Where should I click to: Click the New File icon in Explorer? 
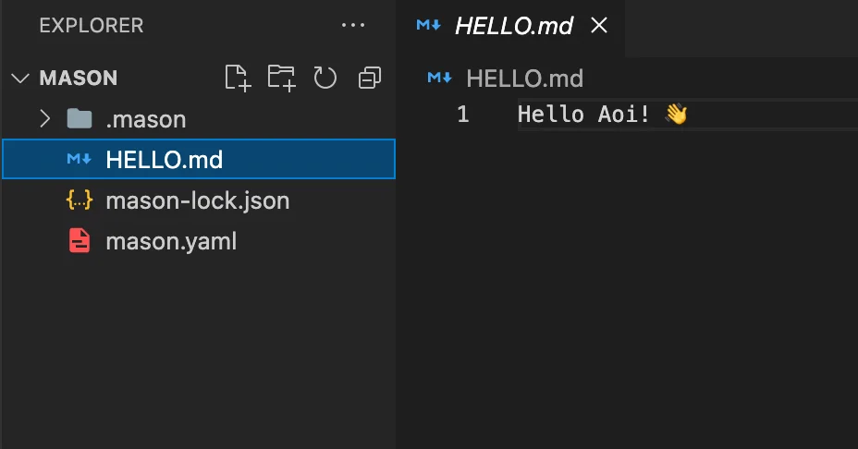238,78
